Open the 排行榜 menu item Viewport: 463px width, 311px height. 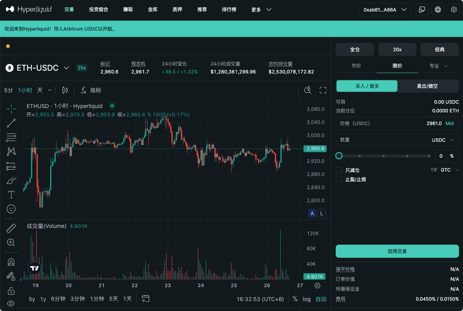point(229,9)
